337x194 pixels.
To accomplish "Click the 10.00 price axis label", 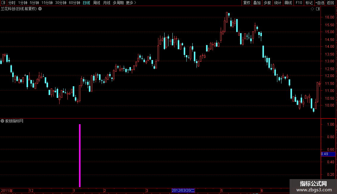I will [x=330, y=105].
